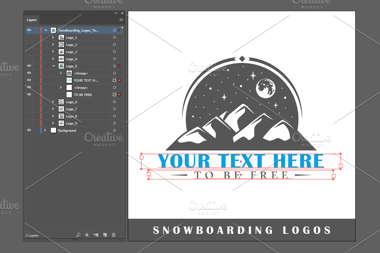Expand the Background layer
380x253 pixels.
coord(45,130)
